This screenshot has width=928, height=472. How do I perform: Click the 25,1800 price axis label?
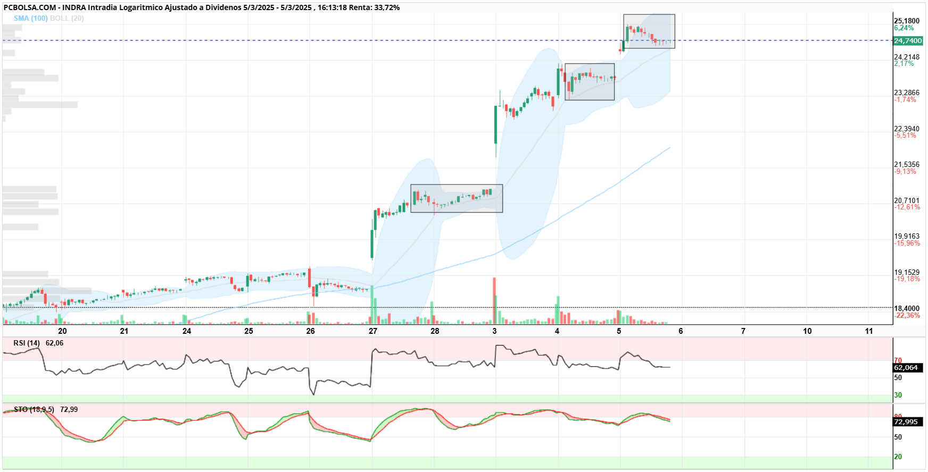click(x=907, y=21)
